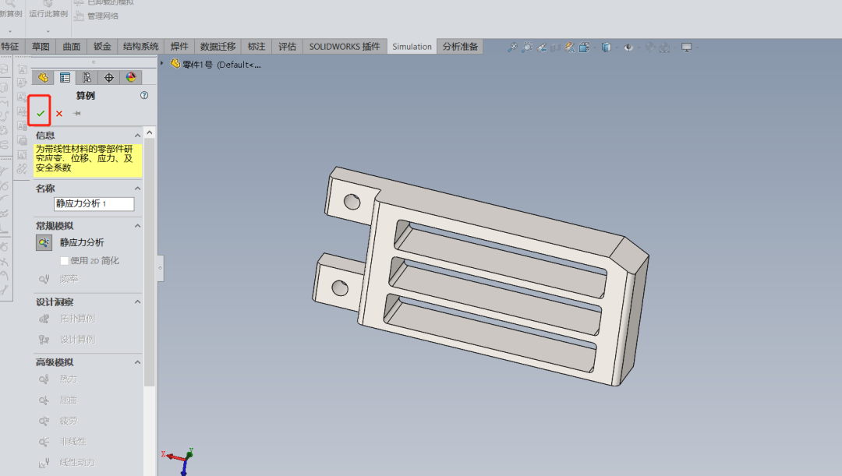Confirm the study with the green checkmark
The width and height of the screenshot is (842, 476).
coord(41,114)
